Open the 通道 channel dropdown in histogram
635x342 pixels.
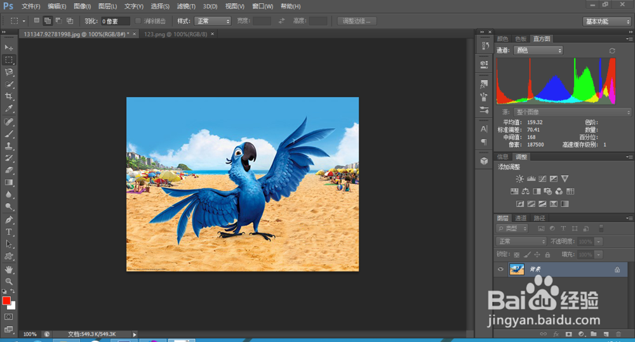(x=538, y=50)
